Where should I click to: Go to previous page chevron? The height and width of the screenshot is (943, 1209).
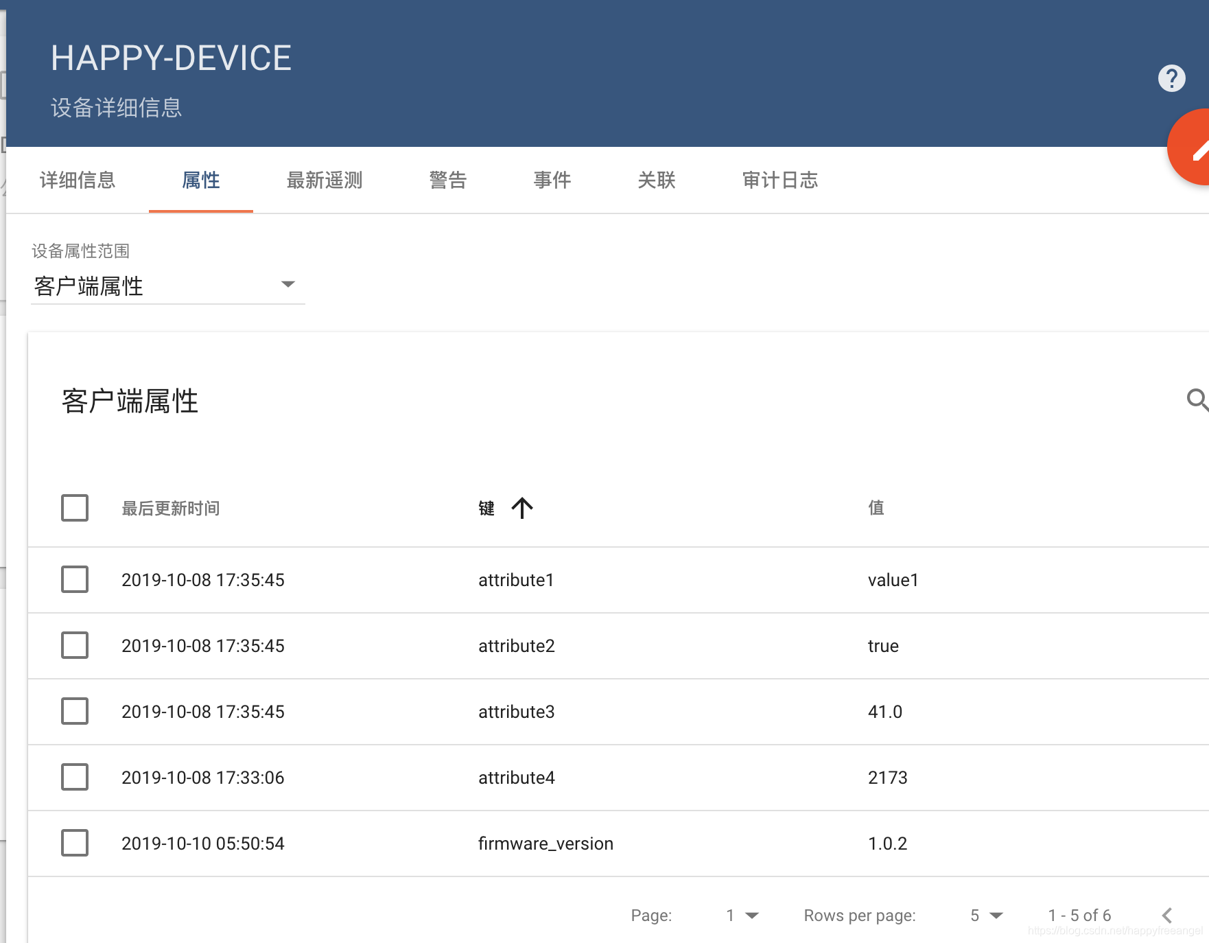(1166, 915)
